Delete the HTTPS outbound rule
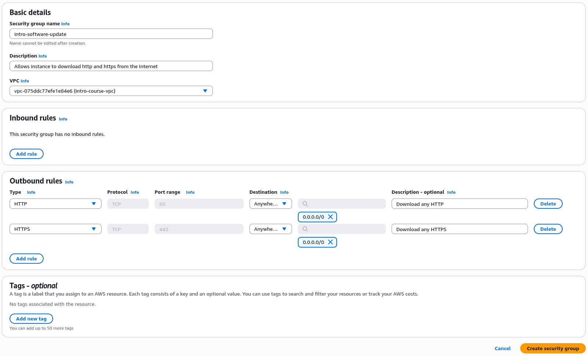 [x=548, y=229]
